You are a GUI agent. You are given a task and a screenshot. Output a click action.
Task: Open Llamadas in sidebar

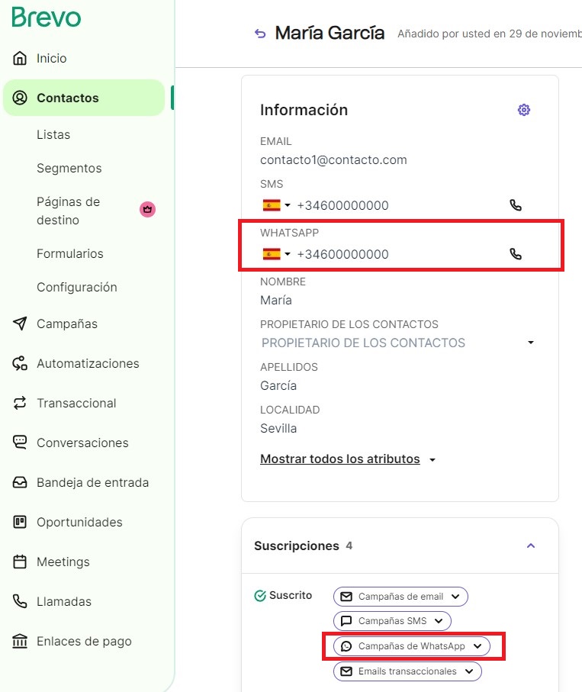click(x=64, y=601)
